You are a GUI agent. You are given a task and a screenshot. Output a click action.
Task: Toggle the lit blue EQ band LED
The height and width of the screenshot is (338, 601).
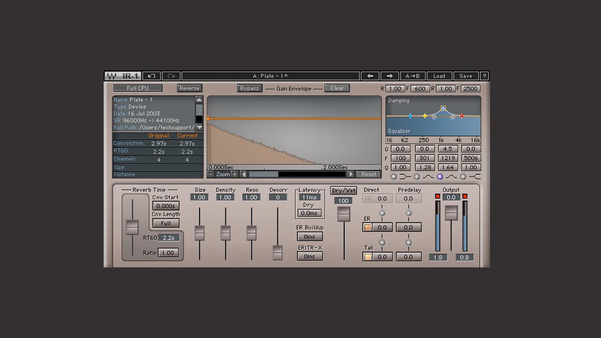[x=440, y=177]
